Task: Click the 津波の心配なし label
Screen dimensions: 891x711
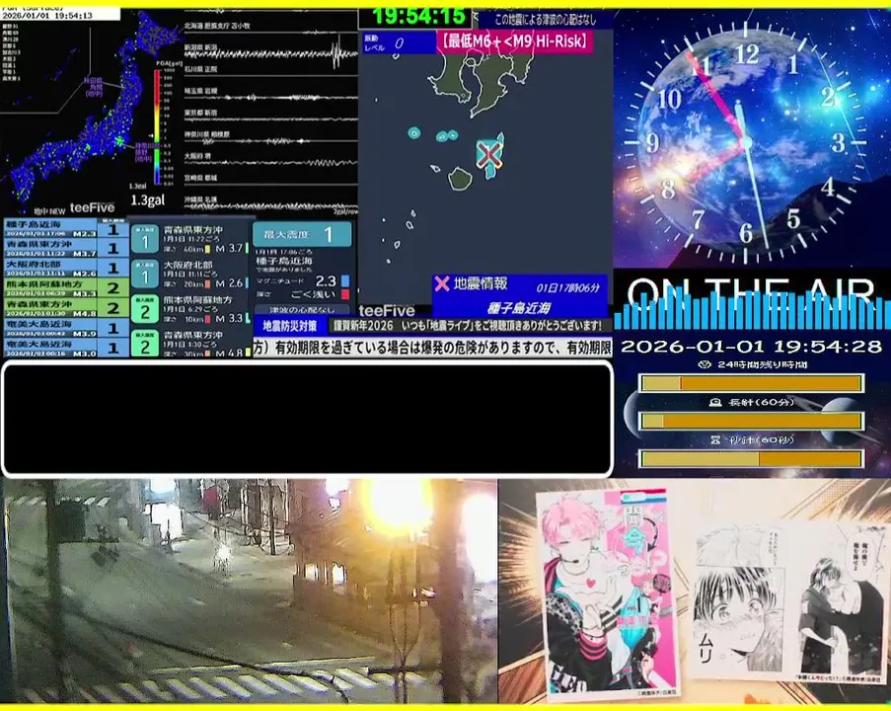Action: coord(302,310)
